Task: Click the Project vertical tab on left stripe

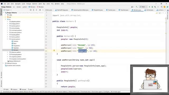Action: click(x=1, y=12)
